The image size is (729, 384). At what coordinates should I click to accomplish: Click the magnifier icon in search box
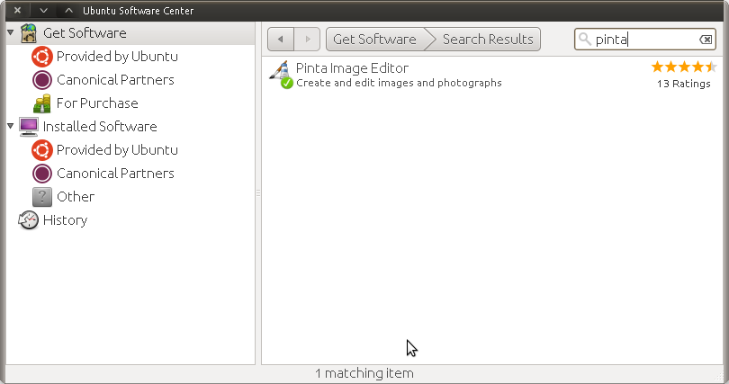[584, 39]
